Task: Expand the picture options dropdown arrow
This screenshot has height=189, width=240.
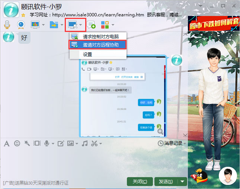Action: click(x=77, y=144)
